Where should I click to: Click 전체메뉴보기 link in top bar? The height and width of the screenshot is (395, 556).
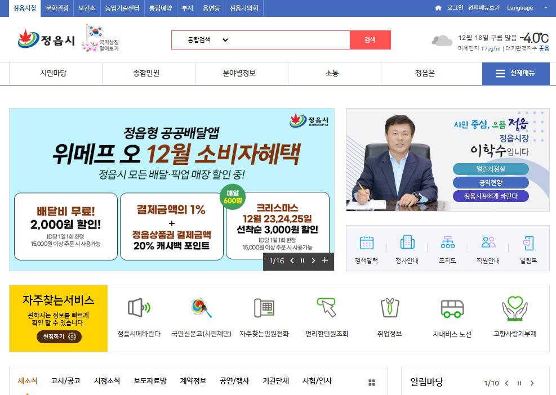[x=484, y=8]
